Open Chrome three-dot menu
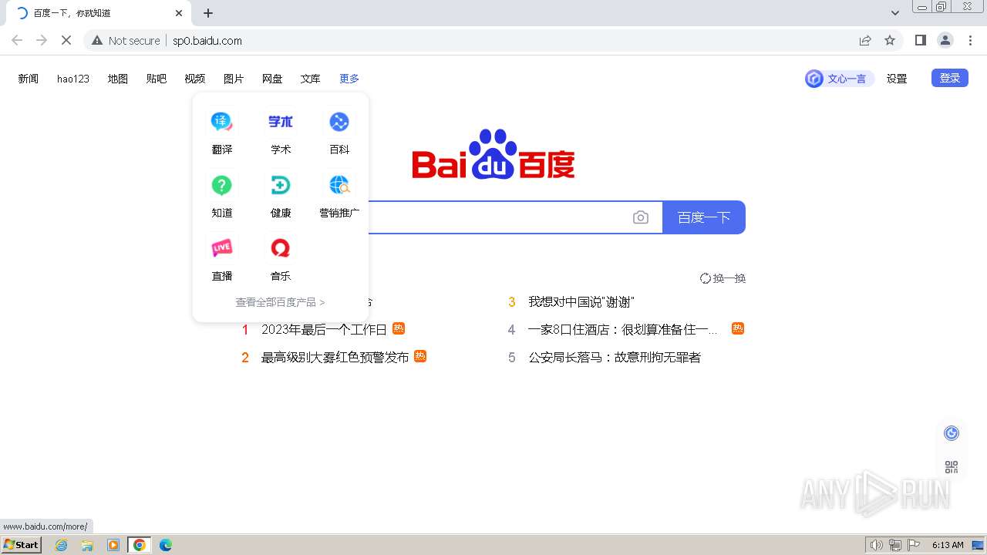987x555 pixels. 970,40
